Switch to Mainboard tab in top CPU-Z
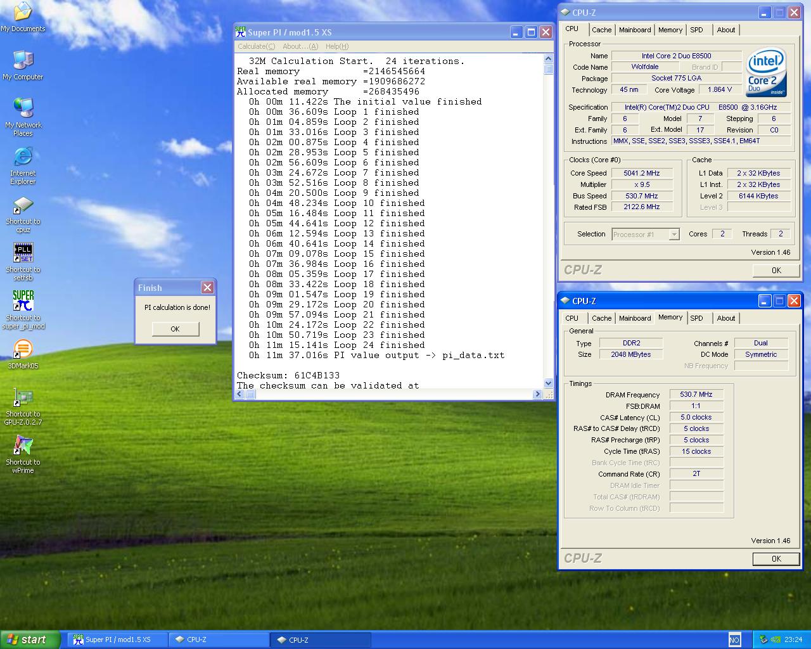This screenshot has height=649, width=811. 635,30
